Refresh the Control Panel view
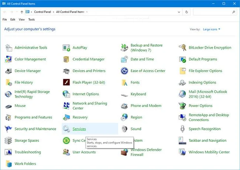Viewport: 240px width, 170px height. pyautogui.click(x=186, y=12)
